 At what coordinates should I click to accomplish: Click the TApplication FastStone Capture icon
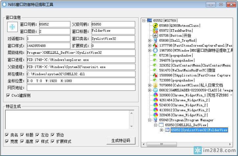click(x=155, y=75)
